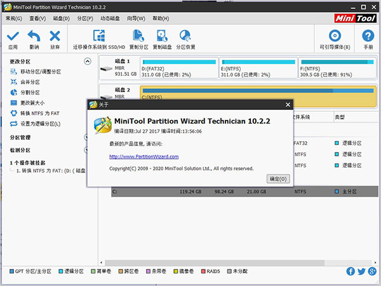Close the About (关于) dialog

pyautogui.click(x=288, y=105)
